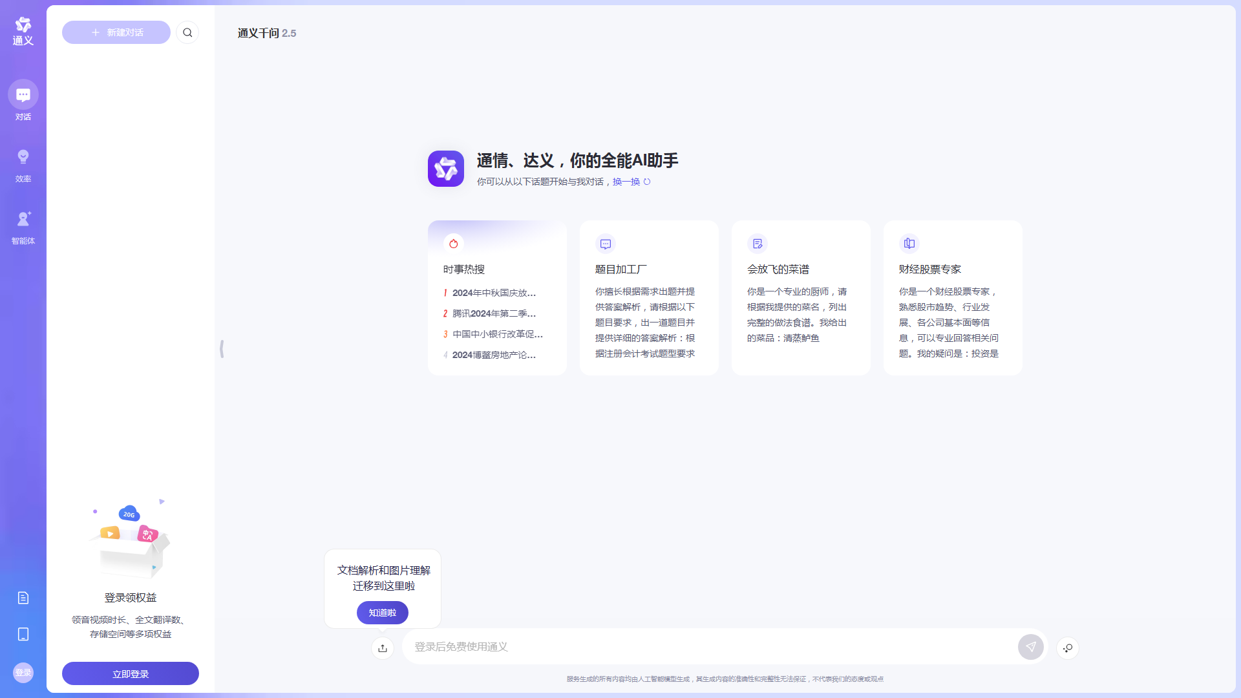Click the send message arrow icon
Screen dimensions: 1241x698
1031,647
